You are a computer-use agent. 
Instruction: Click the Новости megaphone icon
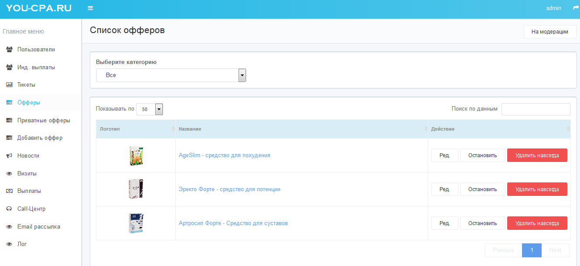tap(9, 156)
